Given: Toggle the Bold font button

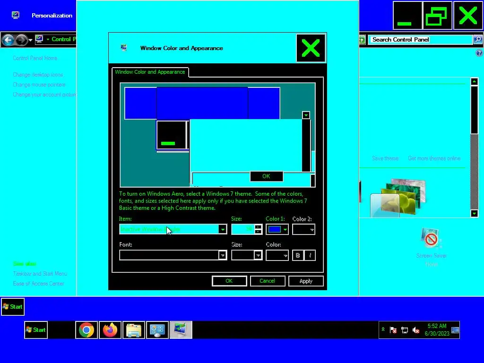Looking at the screenshot, I should click(x=298, y=255).
